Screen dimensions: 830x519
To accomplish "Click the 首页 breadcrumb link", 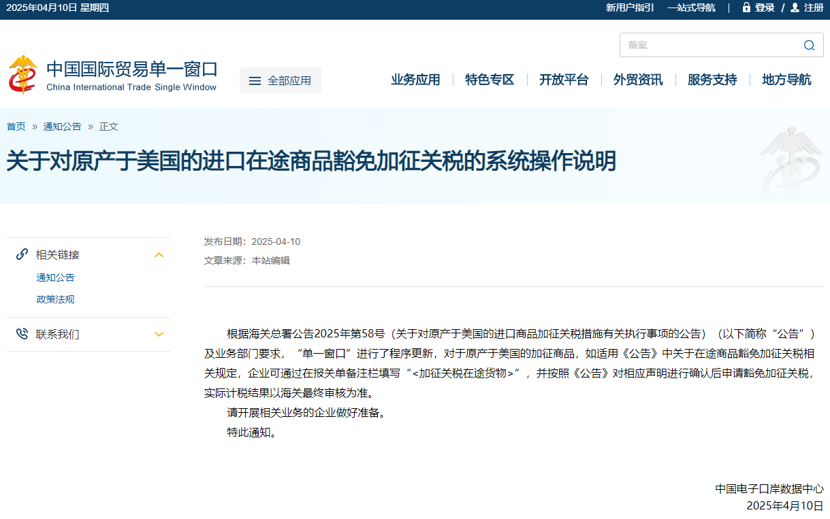I will click(x=16, y=127).
